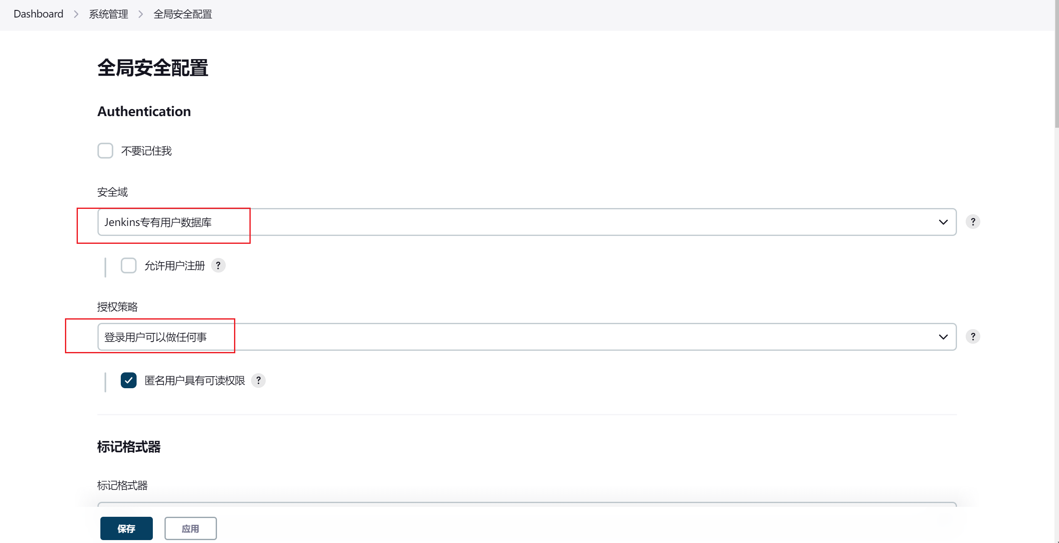Screen dimensions: 1059x543
Task: Open the Jenkins专有用户数据库 security realm dropdown
Action: [527, 222]
